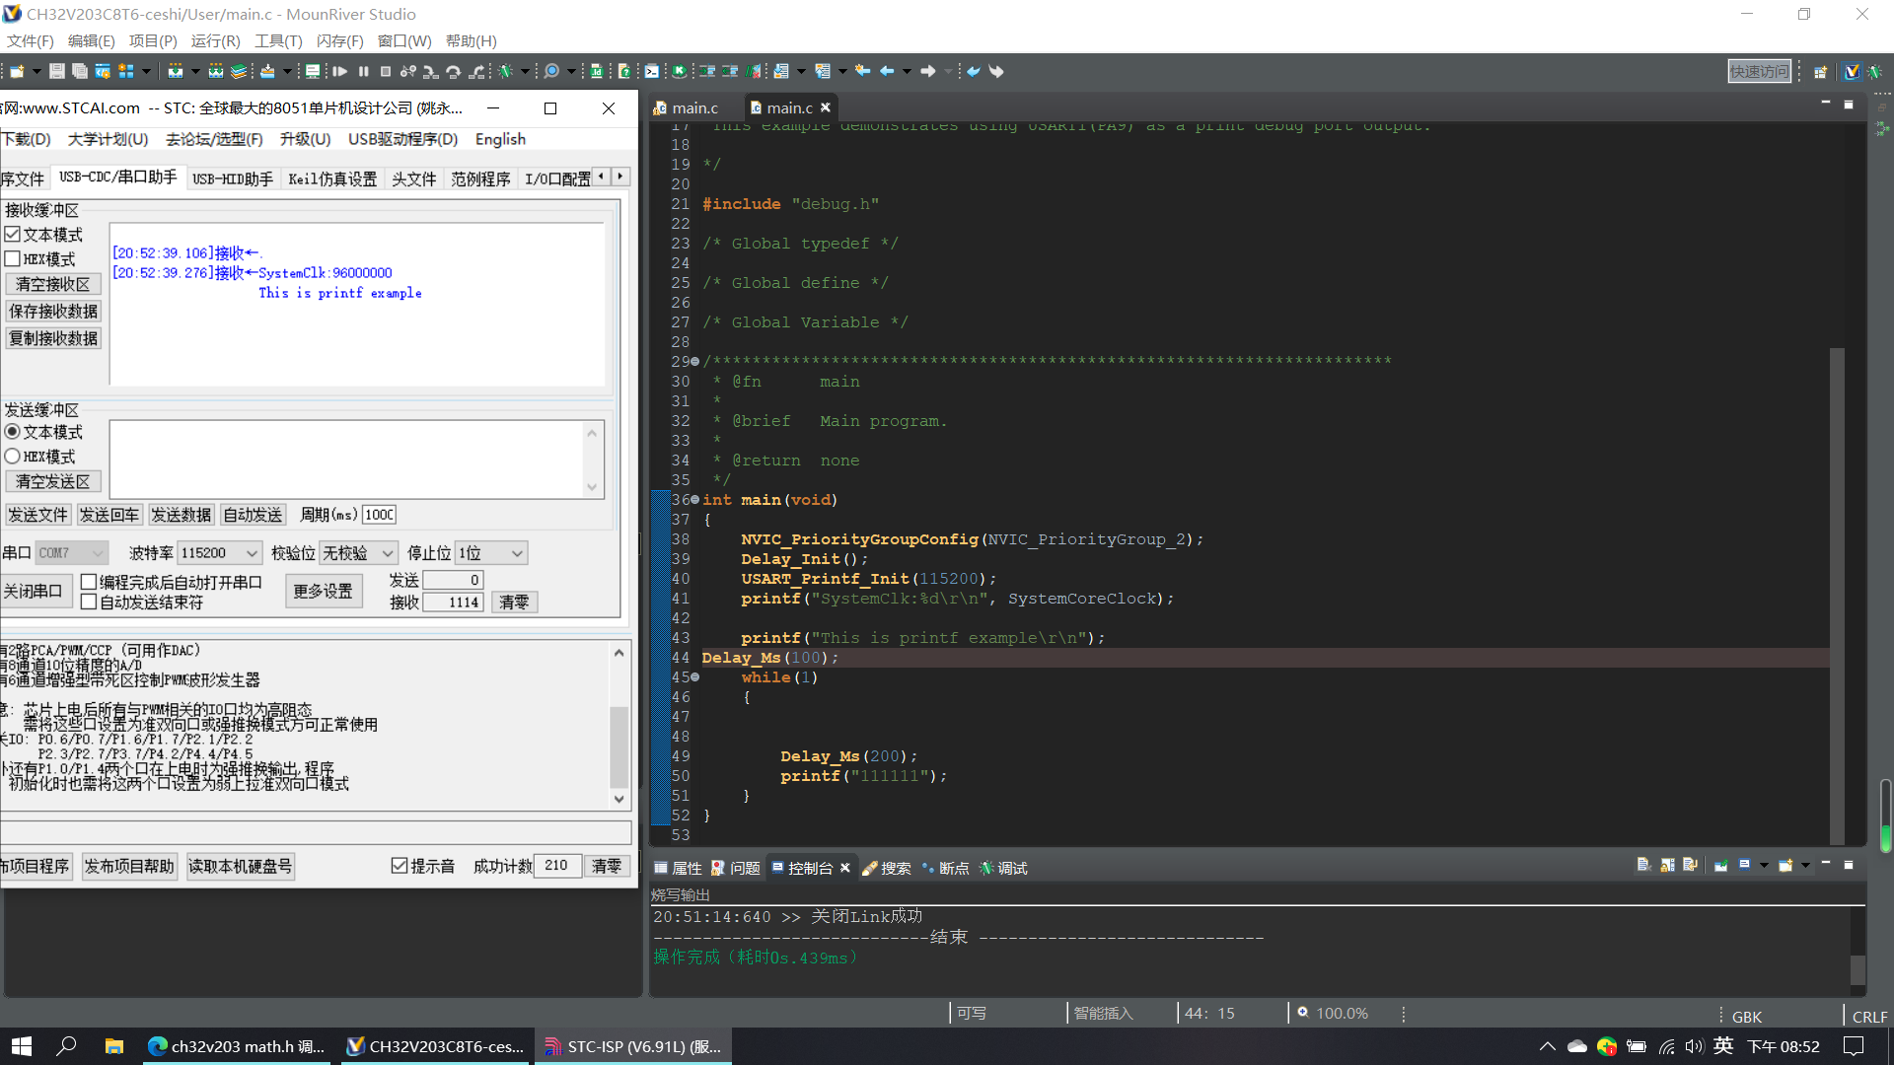Click the Step Into debug icon
Viewport: 1894px width, 1065px height.
pyautogui.click(x=431, y=71)
